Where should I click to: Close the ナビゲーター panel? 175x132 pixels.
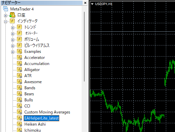85,3
